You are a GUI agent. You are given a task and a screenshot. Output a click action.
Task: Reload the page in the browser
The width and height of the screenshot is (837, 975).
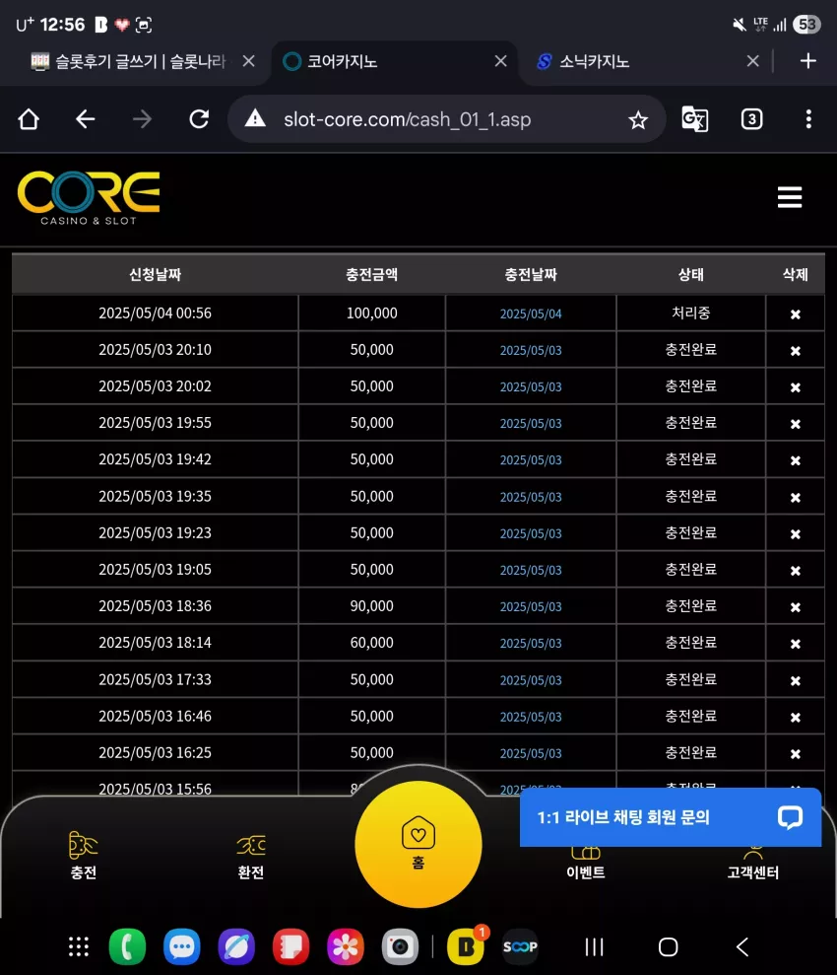(x=199, y=118)
